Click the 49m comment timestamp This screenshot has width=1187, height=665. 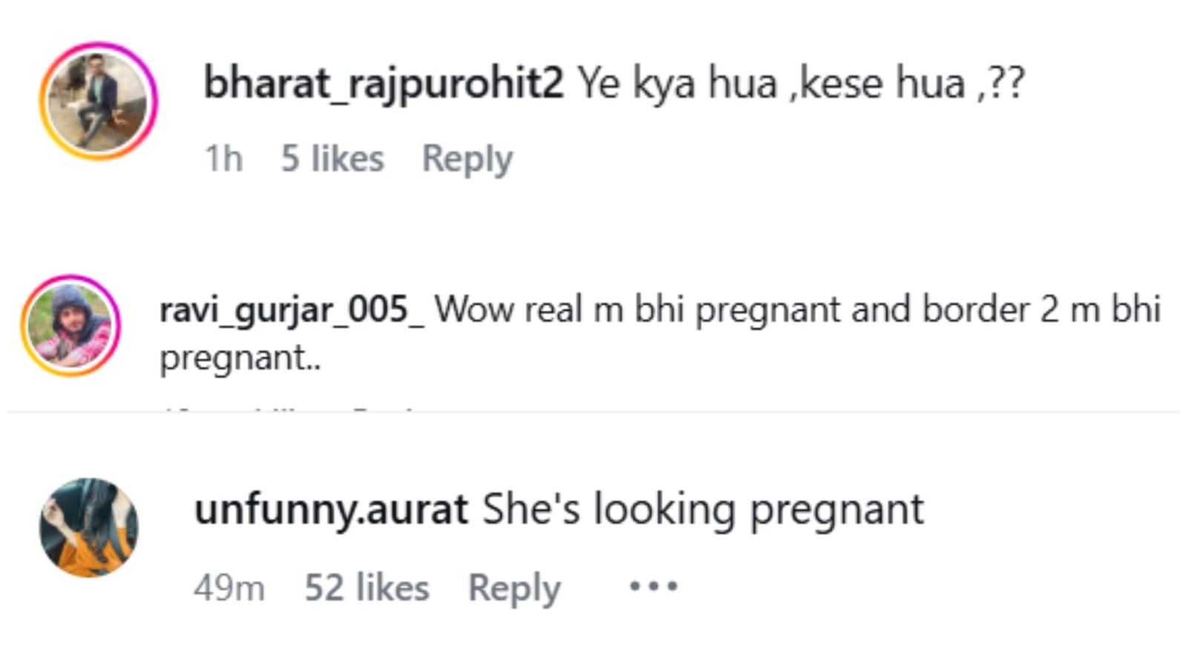pyautogui.click(x=228, y=588)
